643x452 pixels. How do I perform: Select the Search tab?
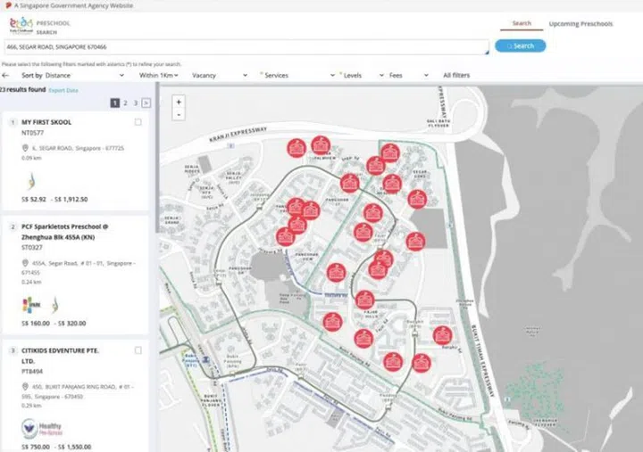click(522, 23)
